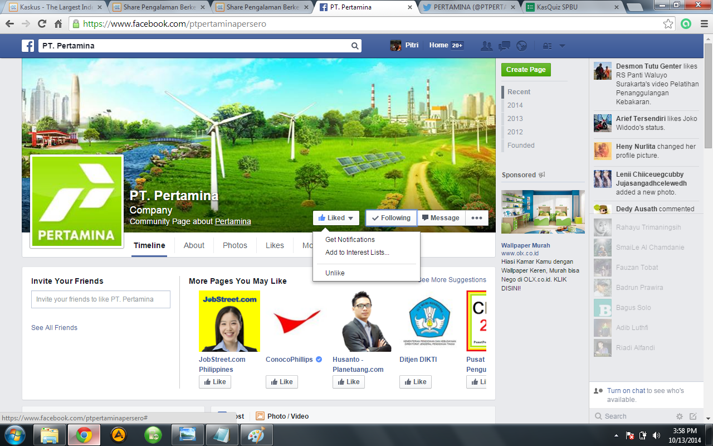Screen dimensions: 713x446
Task: Click the Facebook search box
Action: [200, 46]
